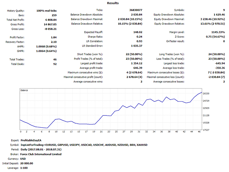Click the Balance label on the chart
Image resolution: width=229 pixels, height=172 pixels.
point(24,90)
